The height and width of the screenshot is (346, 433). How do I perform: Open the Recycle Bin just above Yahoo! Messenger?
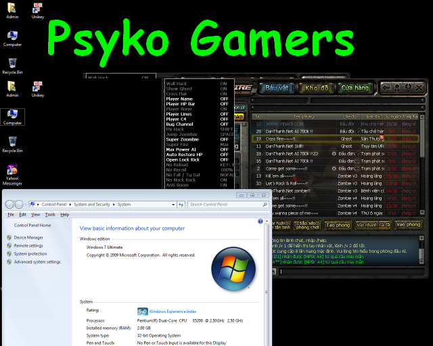point(12,145)
